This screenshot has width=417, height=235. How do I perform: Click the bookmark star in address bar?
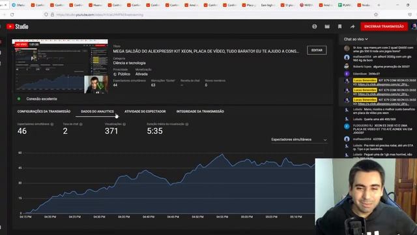(x=376, y=14)
